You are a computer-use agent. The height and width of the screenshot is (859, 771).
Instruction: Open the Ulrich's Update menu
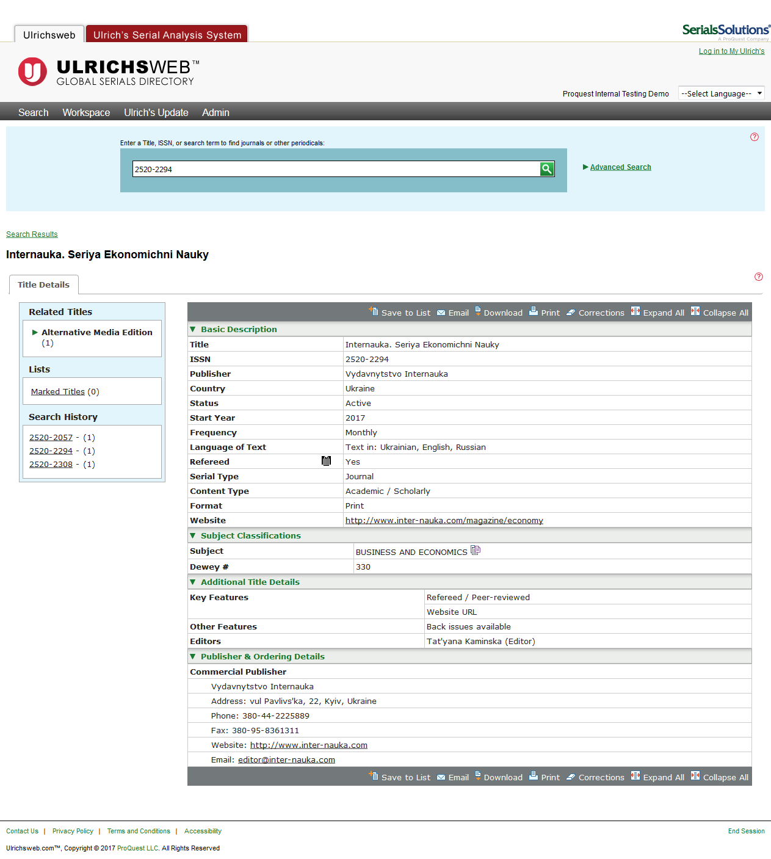click(156, 112)
